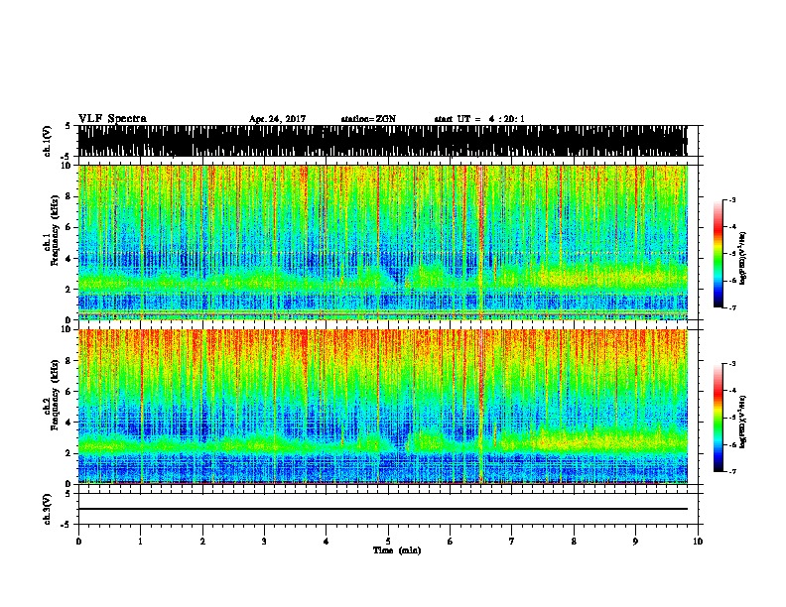Click the time axis tick label "6"
The image size is (786, 607).
451,542
